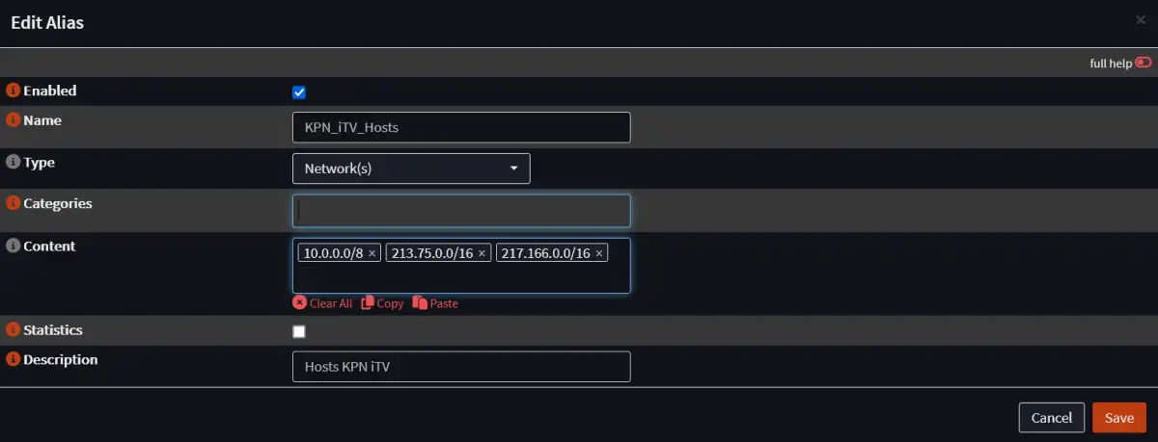Open the Type dropdown showing Network(s)
The width and height of the screenshot is (1158, 442).
(411, 169)
